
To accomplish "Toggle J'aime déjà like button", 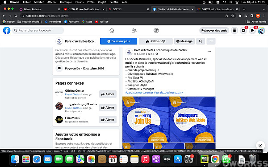I will coord(155,41).
